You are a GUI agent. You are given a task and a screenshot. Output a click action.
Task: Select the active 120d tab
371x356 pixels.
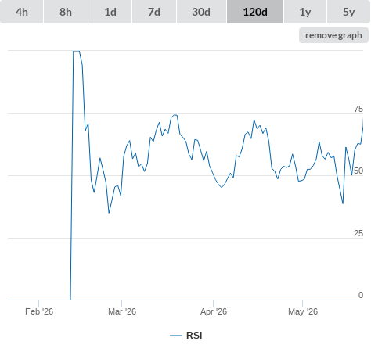click(x=255, y=12)
